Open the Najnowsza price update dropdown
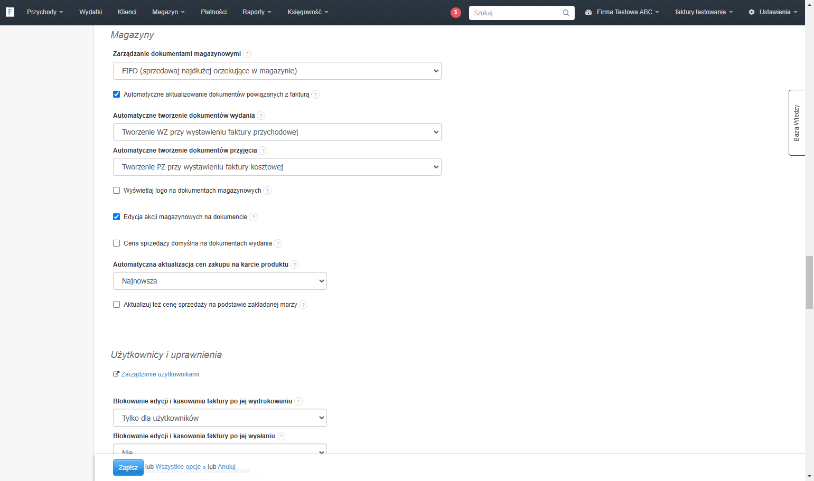This screenshot has height=481, width=814. click(220, 281)
